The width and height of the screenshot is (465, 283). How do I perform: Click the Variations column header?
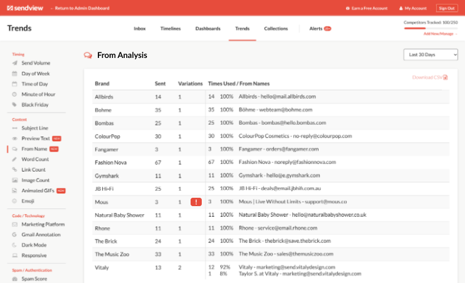(190, 84)
